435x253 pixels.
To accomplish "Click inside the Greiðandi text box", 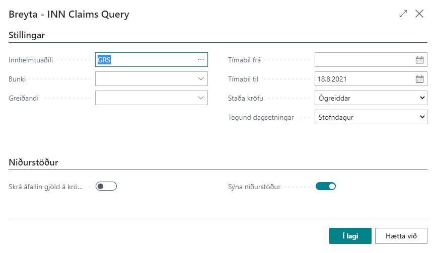I will [x=144, y=98].
